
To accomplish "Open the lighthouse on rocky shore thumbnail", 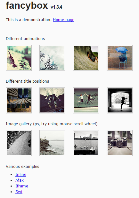I will (52, 143).
